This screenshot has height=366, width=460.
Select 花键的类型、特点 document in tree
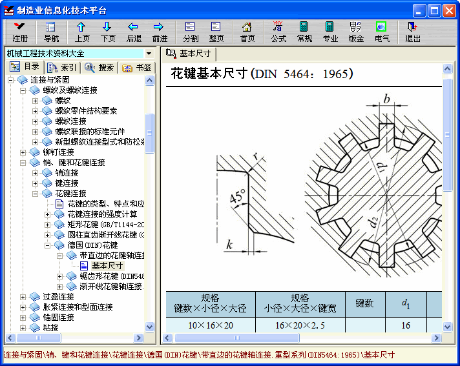point(105,204)
